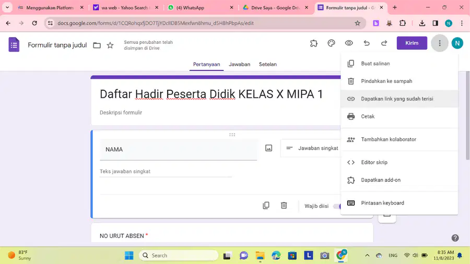Click the NAMA question title field
The image size is (470, 264).
tap(178, 149)
